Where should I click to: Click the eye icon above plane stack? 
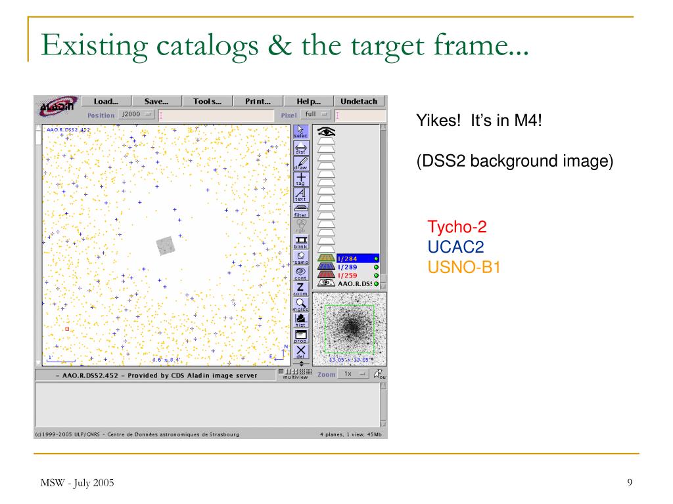(x=326, y=131)
